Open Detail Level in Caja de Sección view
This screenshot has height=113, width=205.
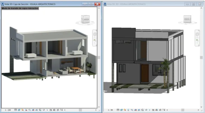click(16, 110)
